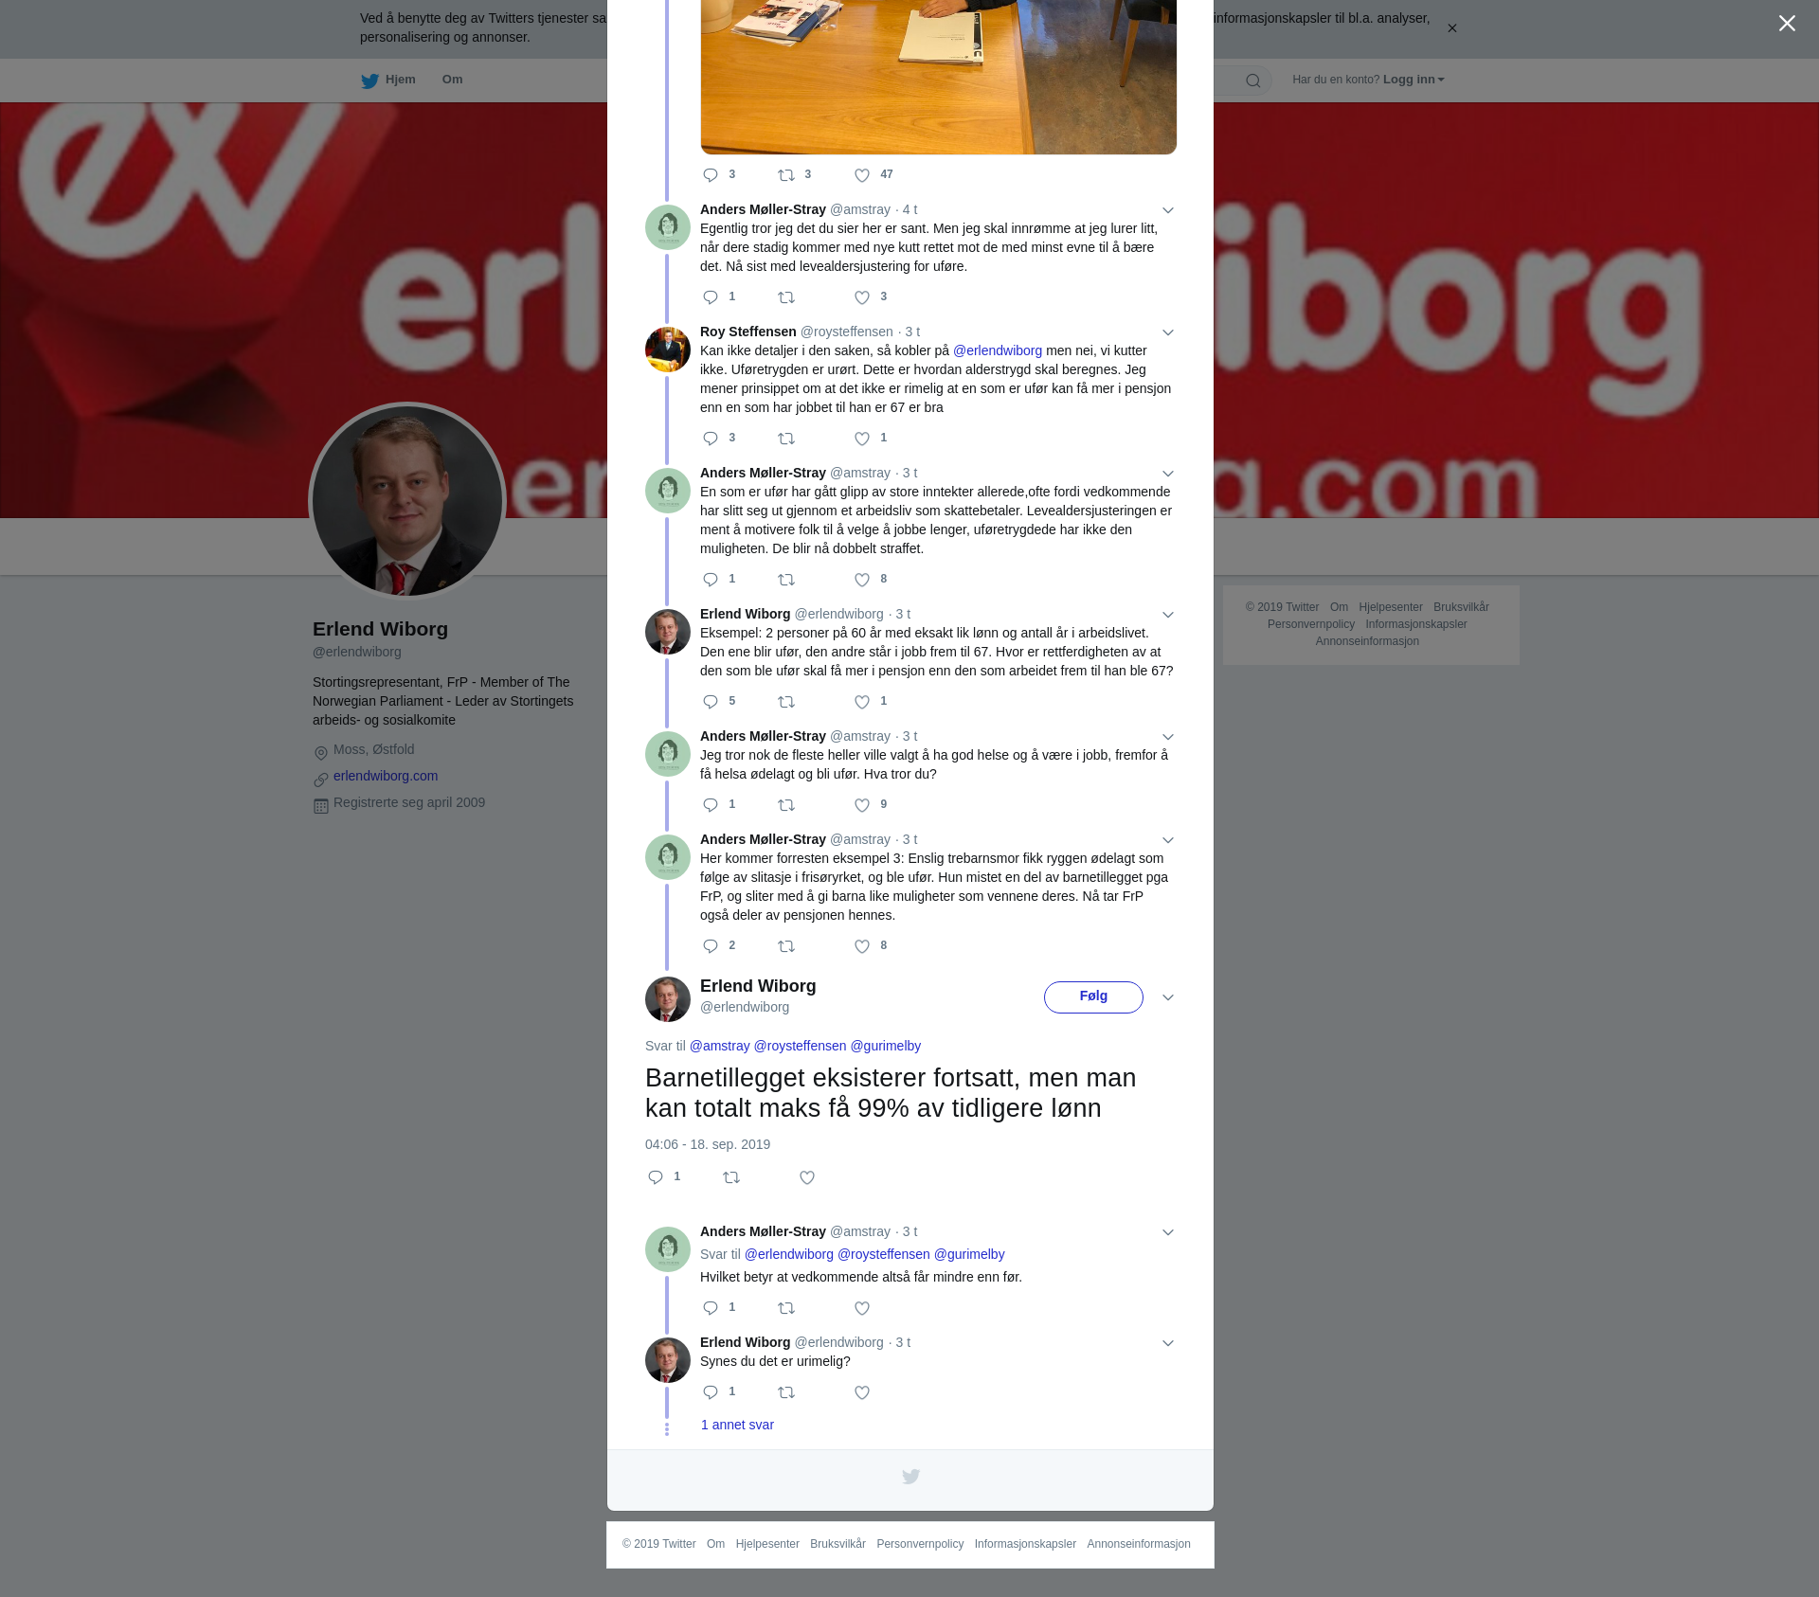Close the tweet overlay with the X

tap(1787, 24)
